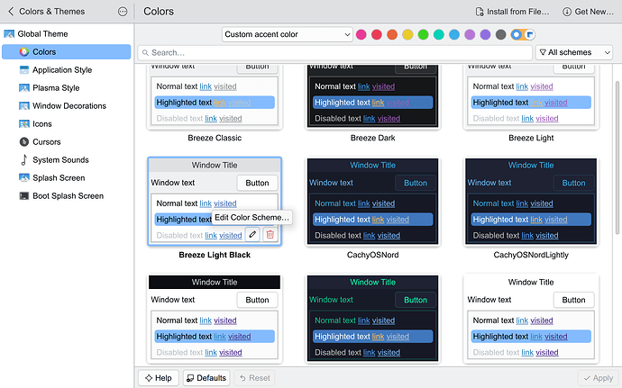
Task: Pick the orange accent color
Action: [392, 34]
